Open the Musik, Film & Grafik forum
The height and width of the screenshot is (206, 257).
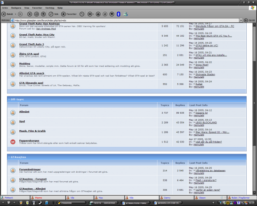(x=32, y=131)
